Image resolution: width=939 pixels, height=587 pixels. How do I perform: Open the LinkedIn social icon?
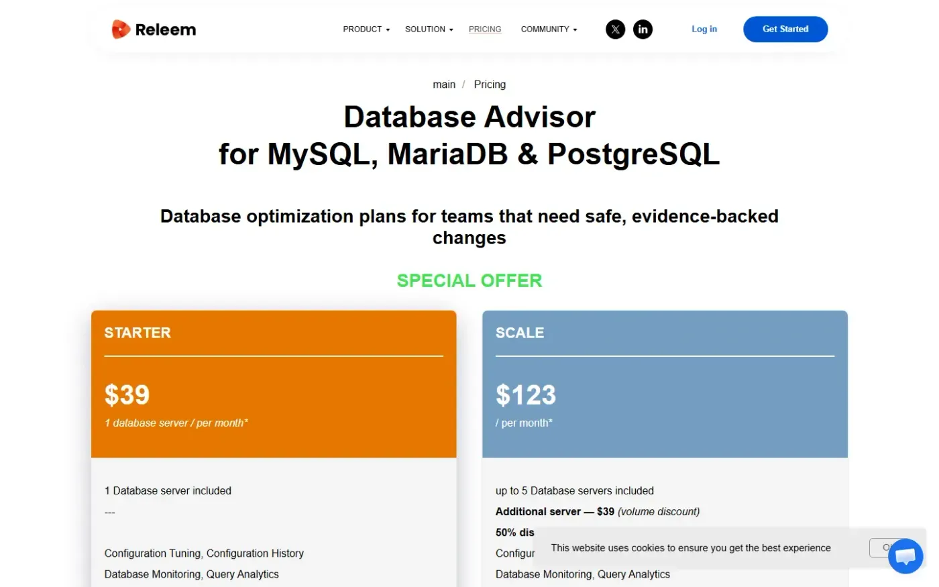[643, 30]
